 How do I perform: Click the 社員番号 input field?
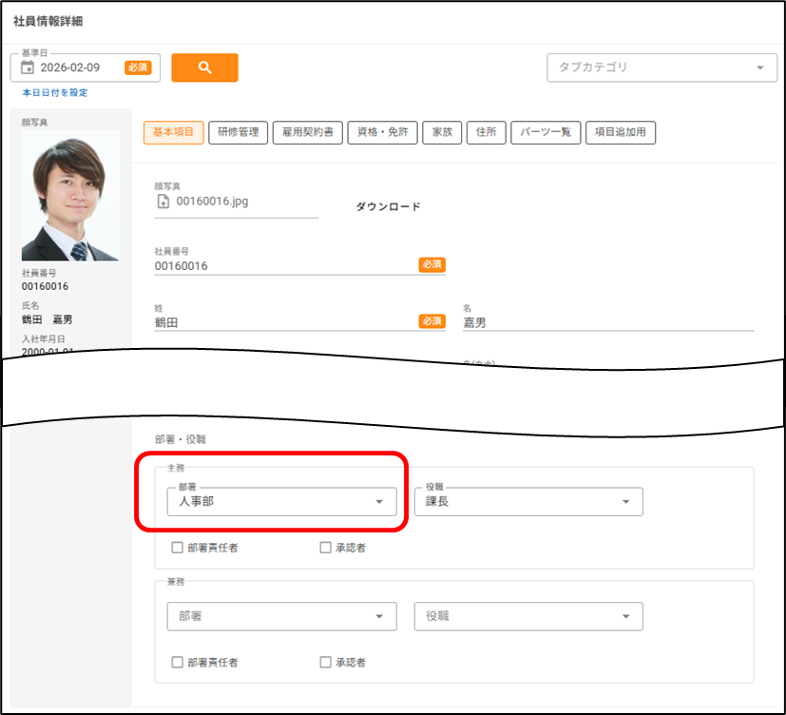pyautogui.click(x=285, y=266)
